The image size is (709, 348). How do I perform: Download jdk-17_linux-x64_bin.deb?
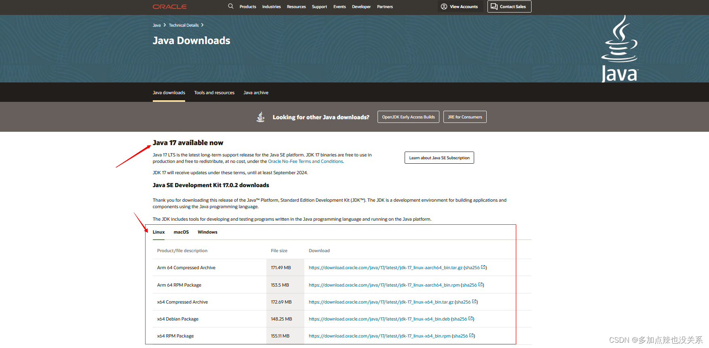tap(379, 319)
